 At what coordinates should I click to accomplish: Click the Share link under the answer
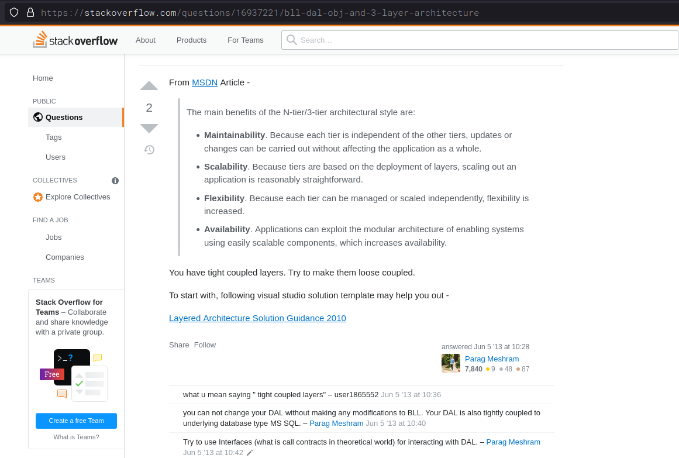179,345
